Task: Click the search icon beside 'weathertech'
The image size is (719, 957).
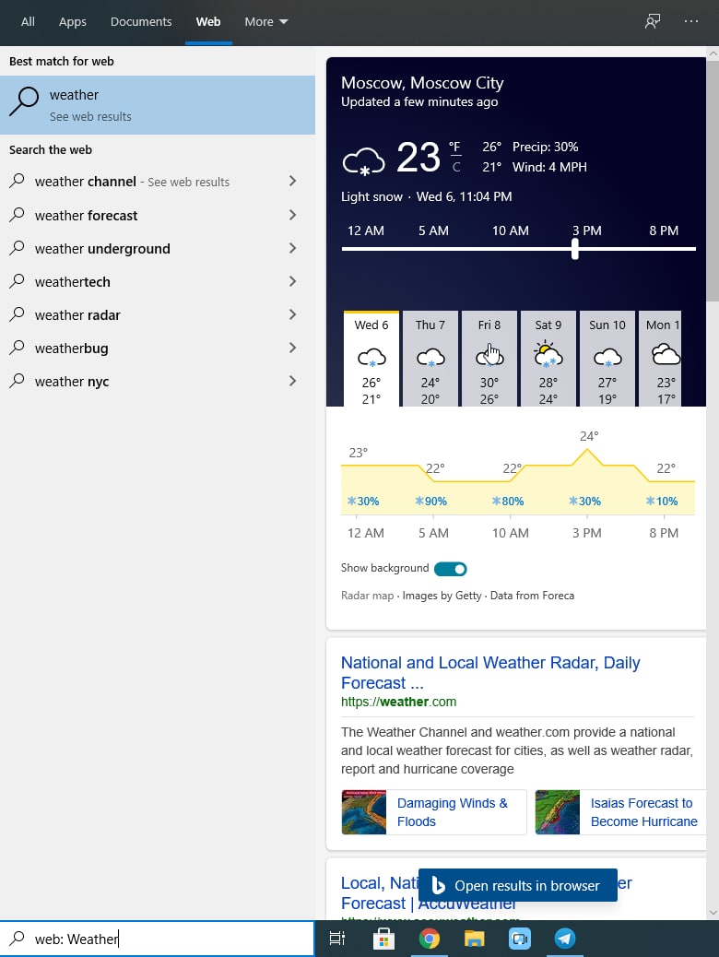Action: click(18, 281)
